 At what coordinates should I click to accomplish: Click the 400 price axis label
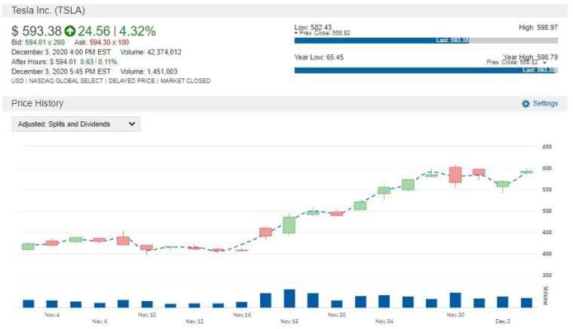click(547, 254)
